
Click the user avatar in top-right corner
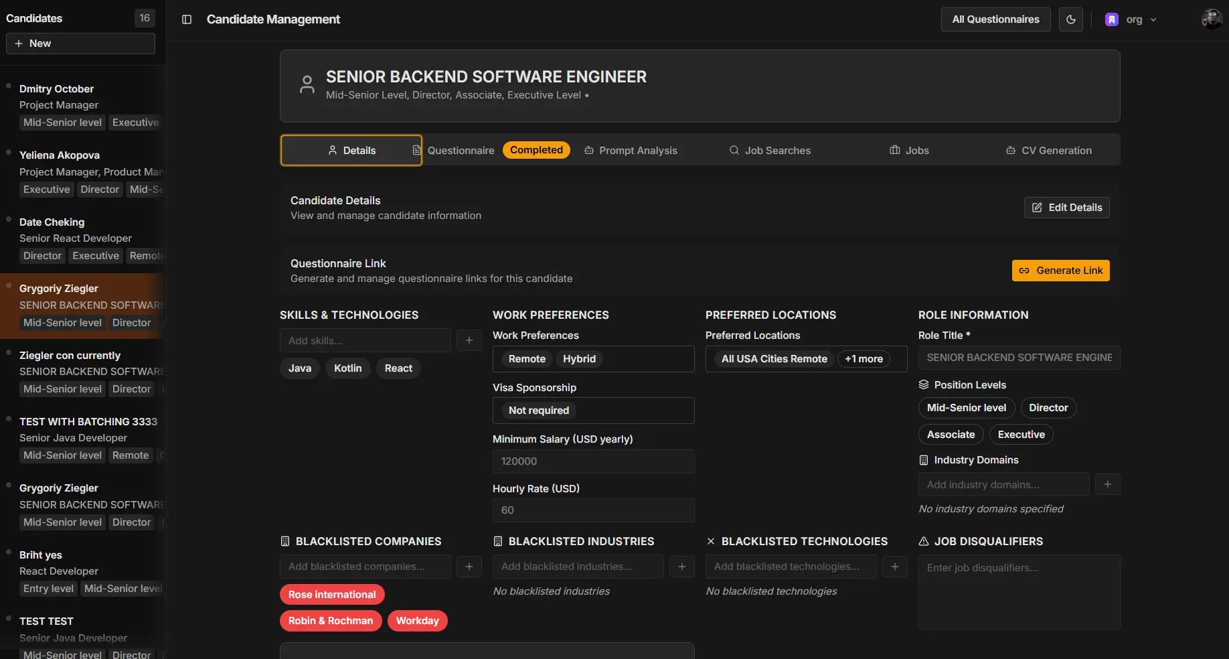pos(1212,19)
